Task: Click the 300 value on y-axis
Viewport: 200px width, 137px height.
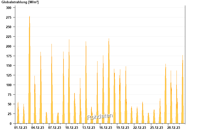Action: pos(9,8)
